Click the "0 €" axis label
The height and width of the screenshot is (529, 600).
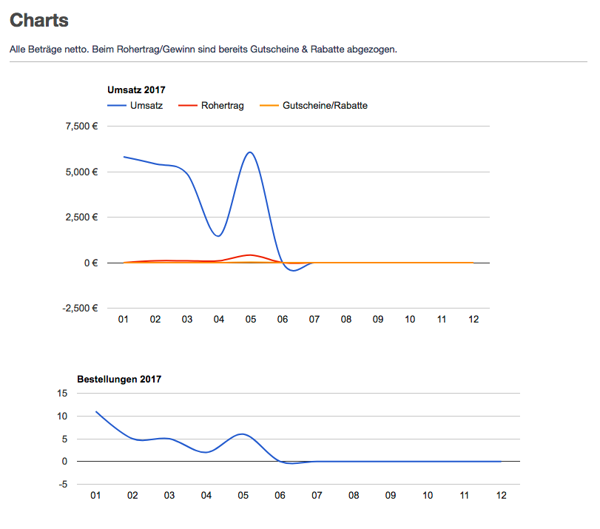91,263
